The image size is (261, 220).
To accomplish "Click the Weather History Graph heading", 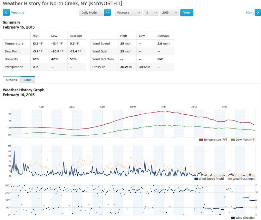I will [24, 90].
